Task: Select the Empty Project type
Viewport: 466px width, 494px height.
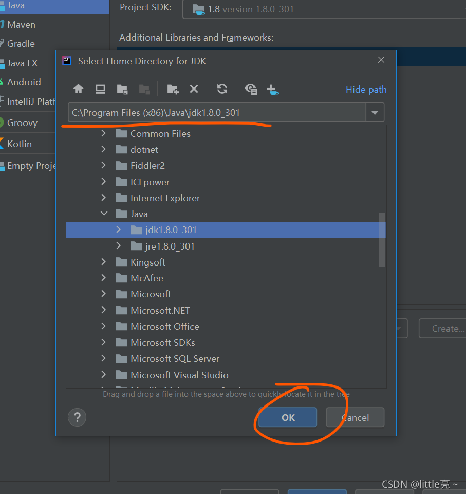Action: [27, 165]
